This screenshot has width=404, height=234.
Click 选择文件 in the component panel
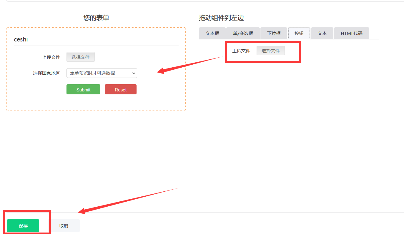point(270,51)
